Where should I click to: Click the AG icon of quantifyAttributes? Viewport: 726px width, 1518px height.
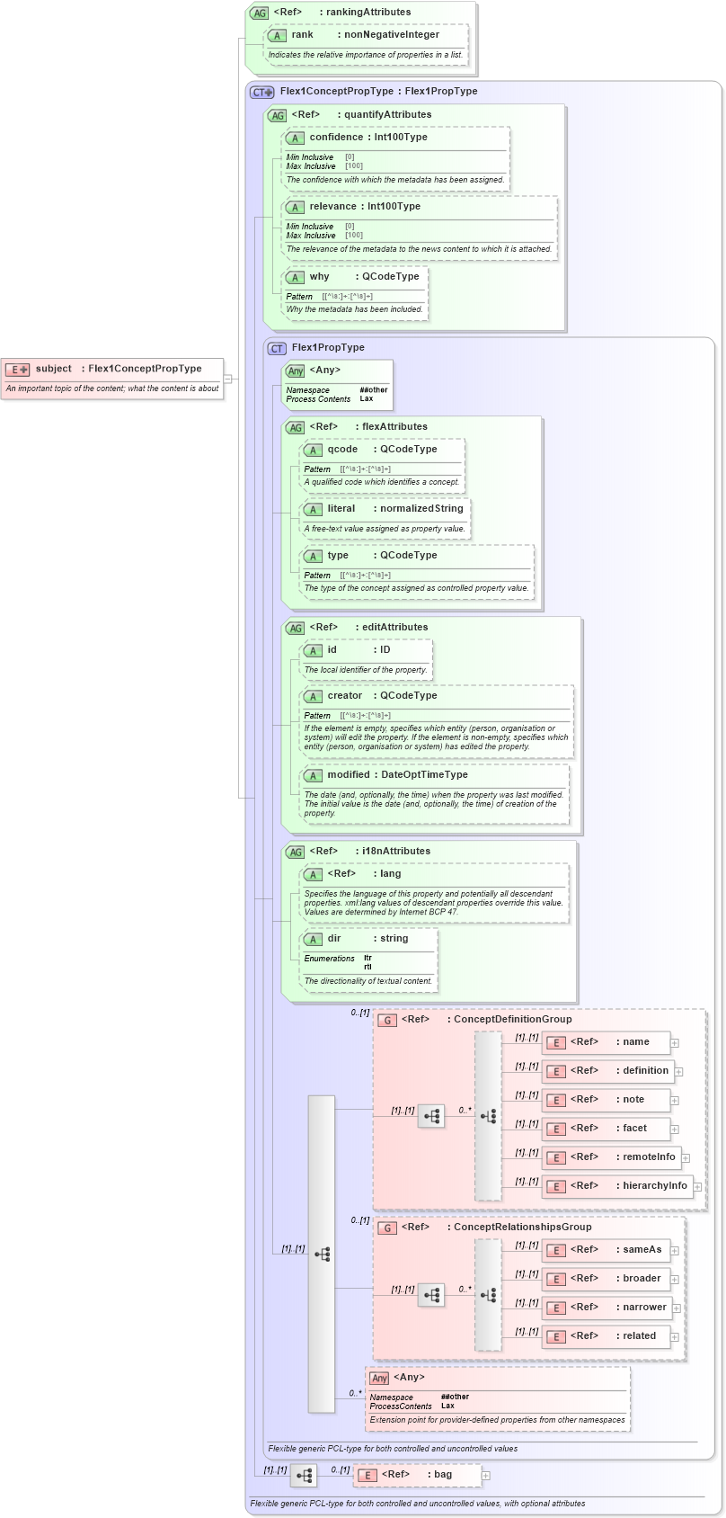[278, 115]
